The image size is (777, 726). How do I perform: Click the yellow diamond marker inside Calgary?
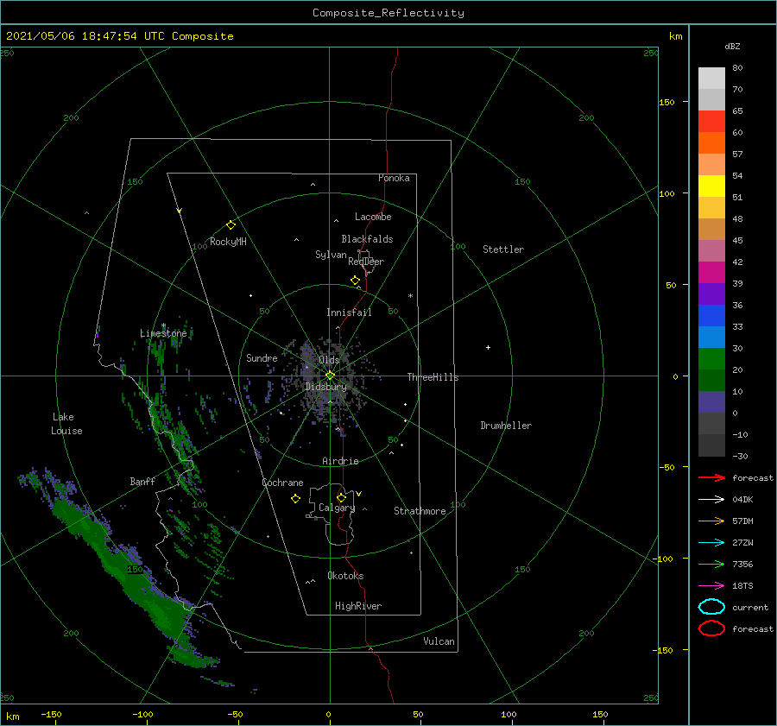pos(341,497)
